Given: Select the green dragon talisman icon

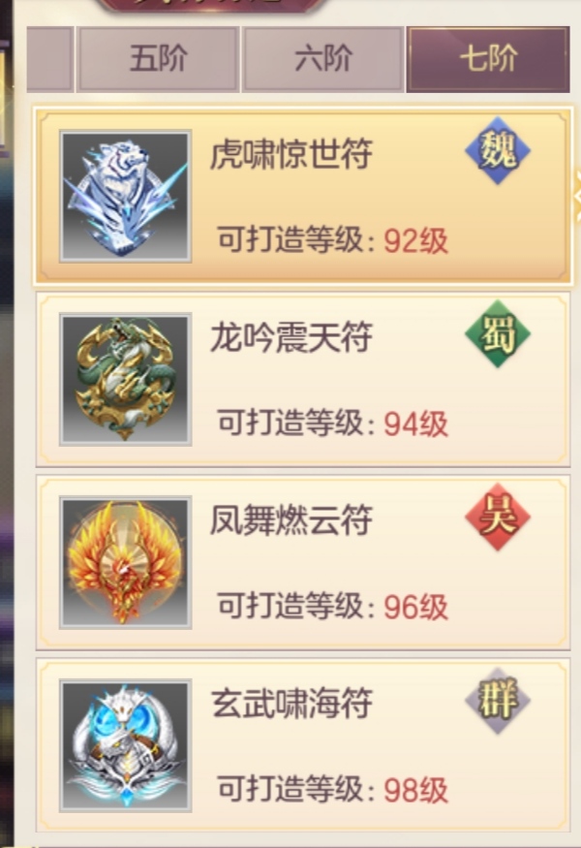Looking at the screenshot, I should click(x=125, y=379).
